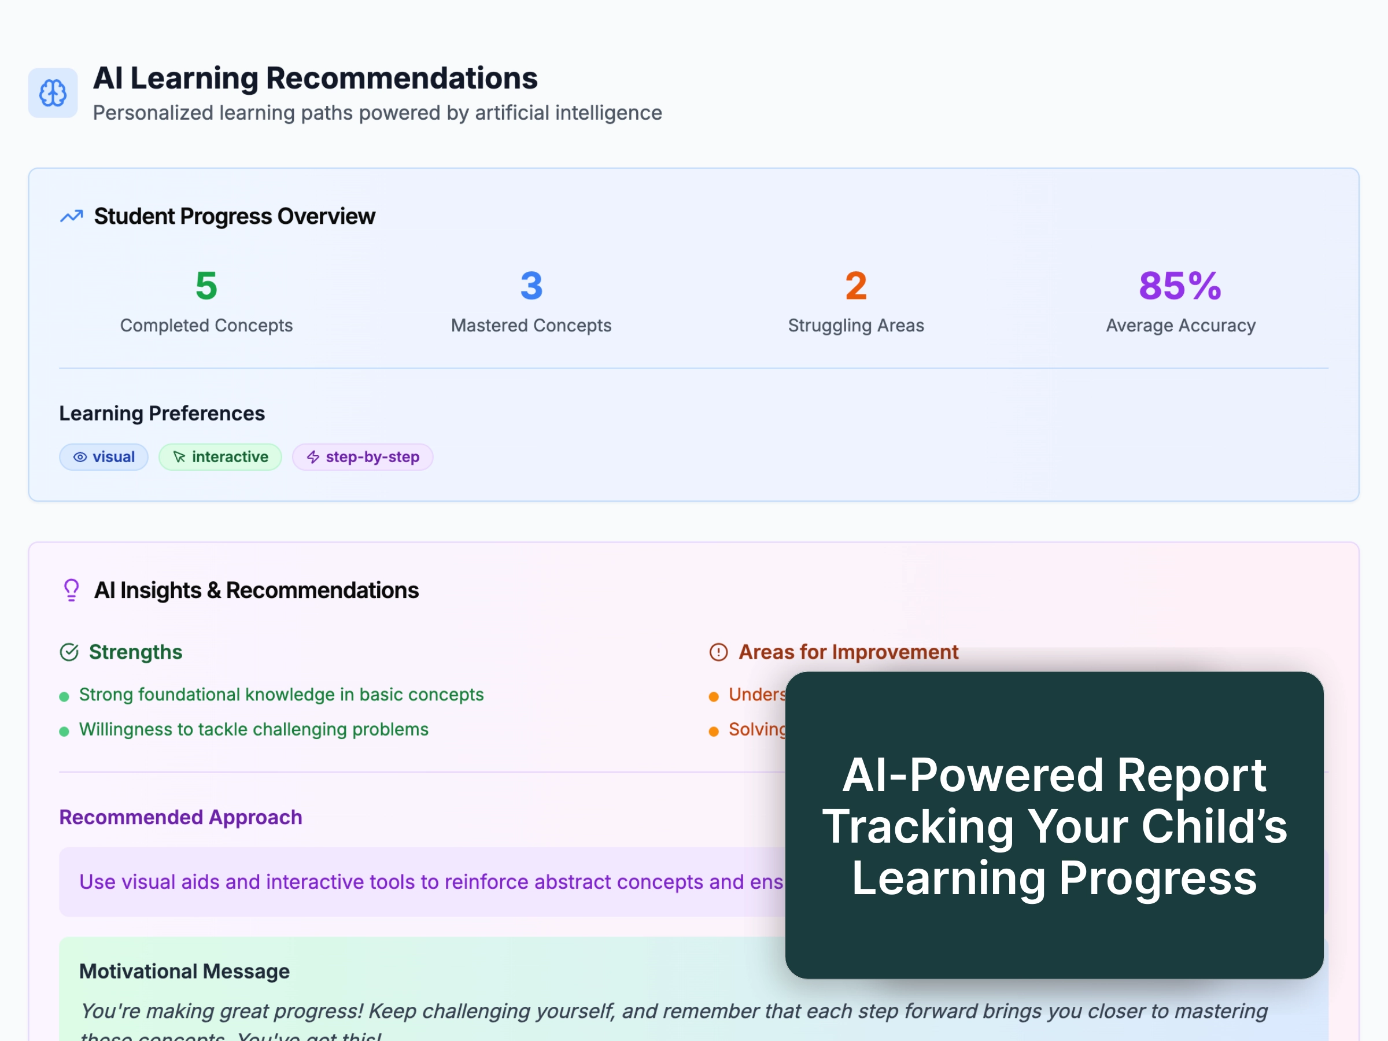Click the 85% Average Accuracy stat
Viewport: 1388px width, 1041px height.
(1180, 286)
